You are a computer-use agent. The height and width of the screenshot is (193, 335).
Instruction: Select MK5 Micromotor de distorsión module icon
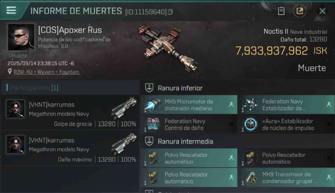coord(153,105)
